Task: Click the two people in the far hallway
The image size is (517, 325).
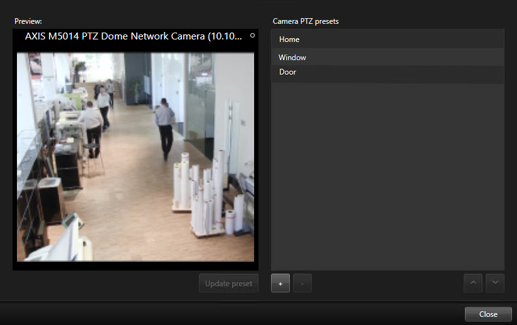Action: click(x=105, y=96)
